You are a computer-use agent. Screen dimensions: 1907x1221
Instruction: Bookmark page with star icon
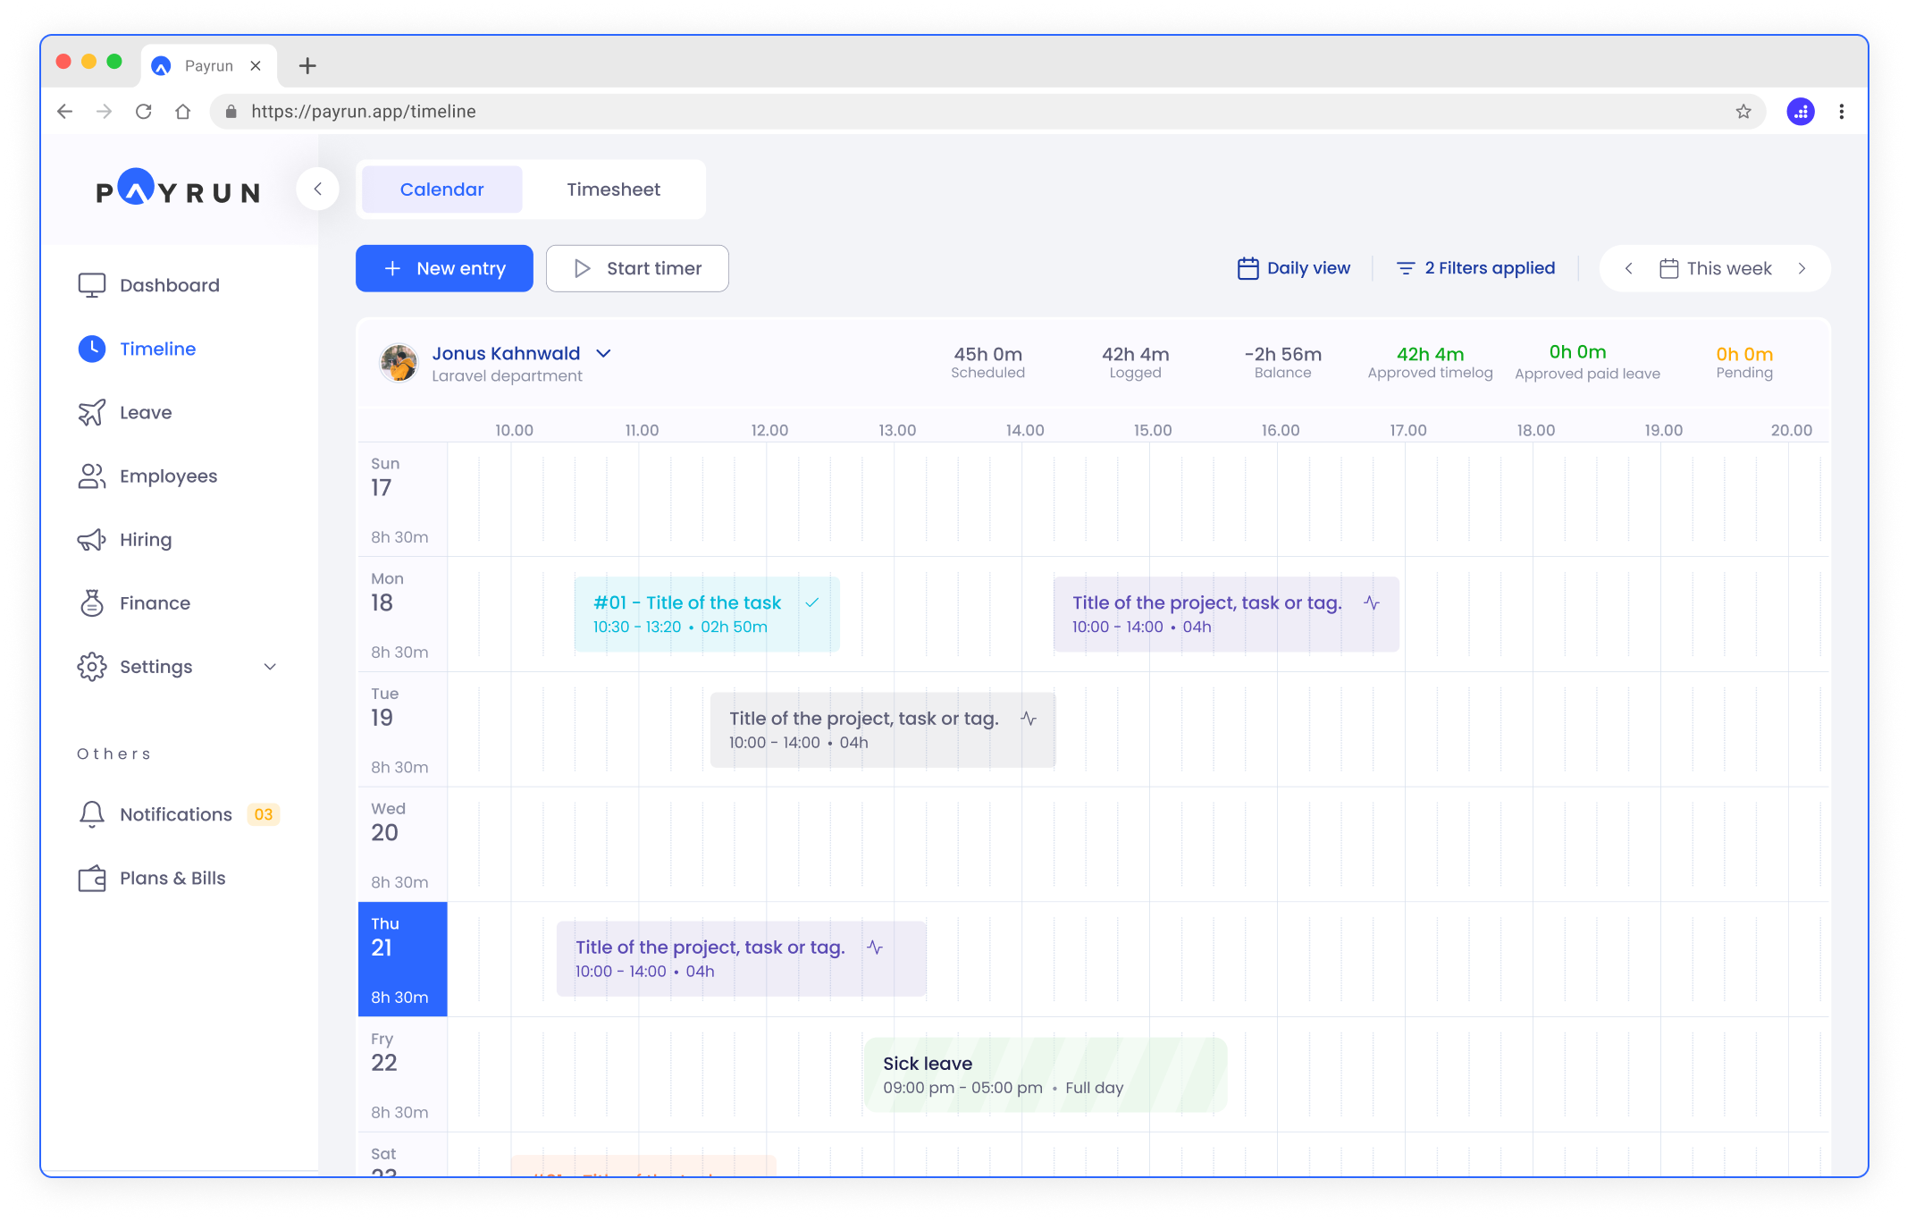coord(1743,112)
